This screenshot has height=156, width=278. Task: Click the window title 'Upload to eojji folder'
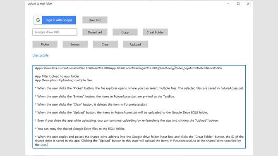pyautogui.click(x=40, y=4)
